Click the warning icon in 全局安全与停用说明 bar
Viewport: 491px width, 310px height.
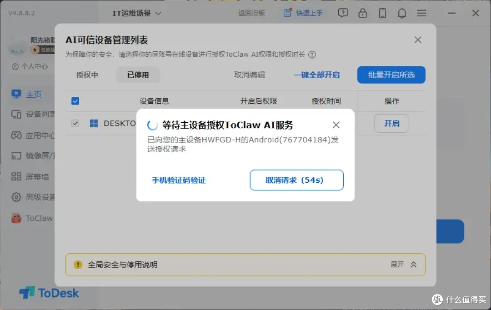(78, 265)
